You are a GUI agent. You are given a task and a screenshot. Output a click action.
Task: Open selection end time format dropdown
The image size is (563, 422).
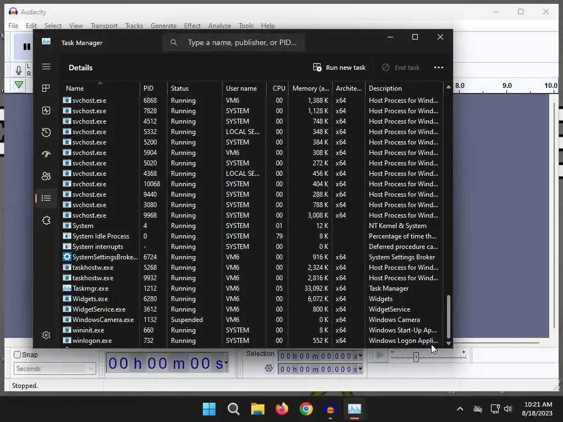tap(360, 369)
